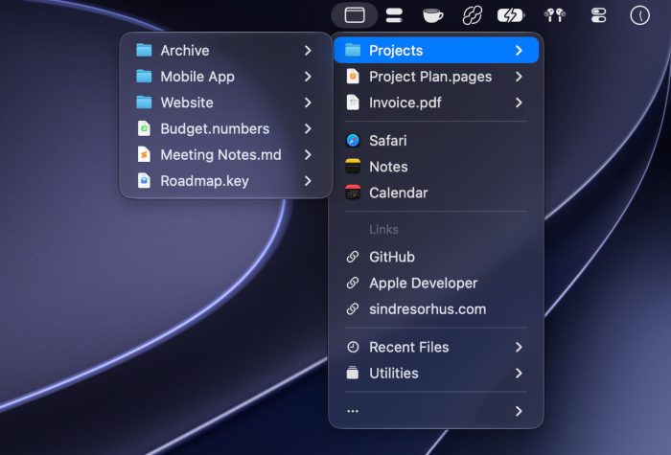Viewport: 671px width, 455px height.
Task: Click the clock icon beside Recent Files
Action: tap(353, 347)
